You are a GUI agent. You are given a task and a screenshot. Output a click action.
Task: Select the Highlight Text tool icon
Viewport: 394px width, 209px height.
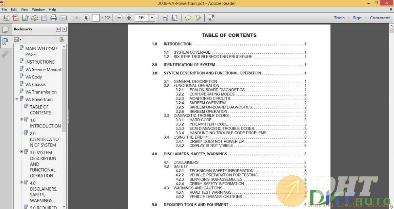click(x=198, y=18)
